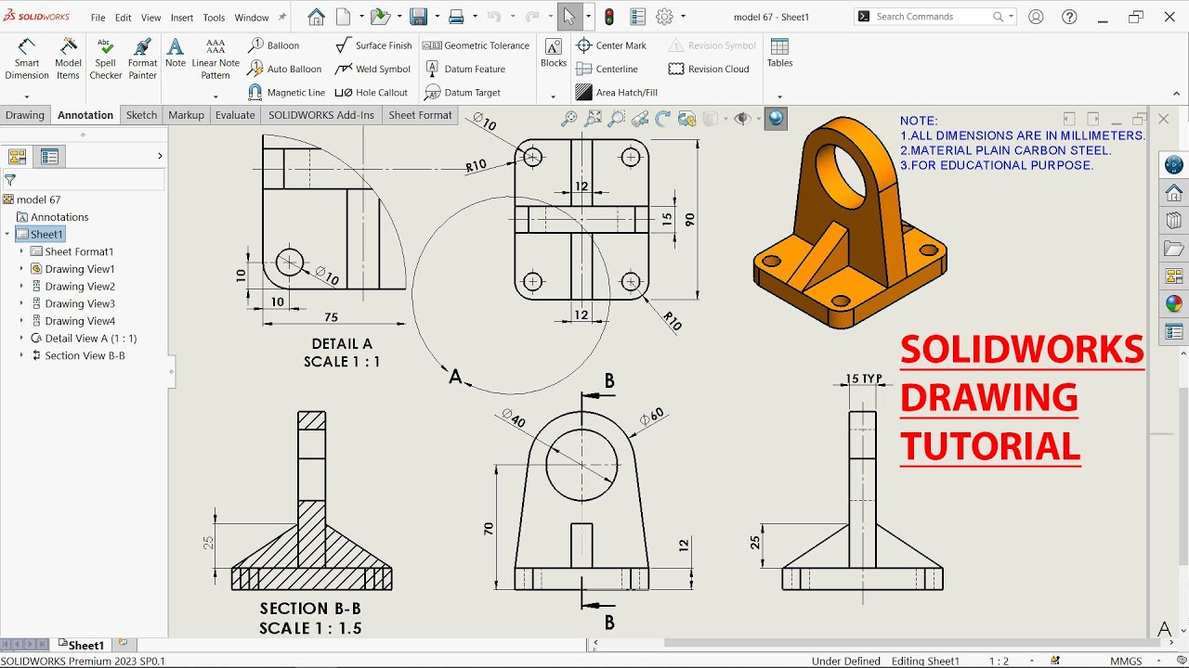The image size is (1189, 668).
Task: Insert a Revision Cloud
Action: point(709,69)
